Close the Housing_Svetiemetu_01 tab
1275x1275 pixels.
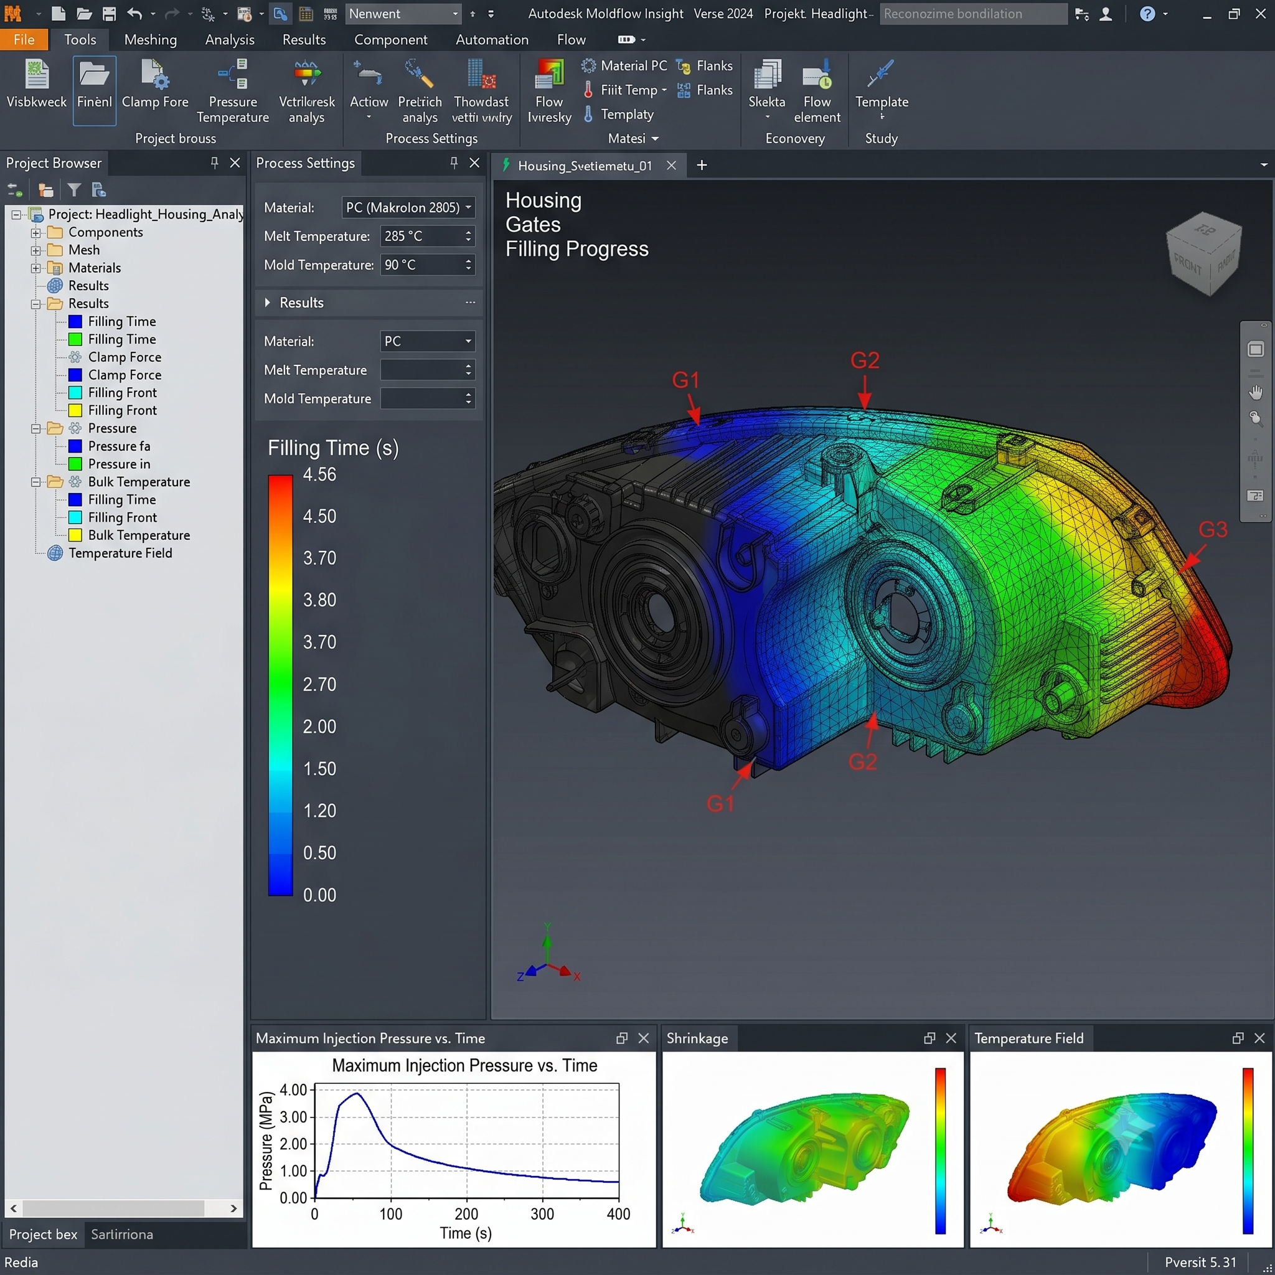671,166
